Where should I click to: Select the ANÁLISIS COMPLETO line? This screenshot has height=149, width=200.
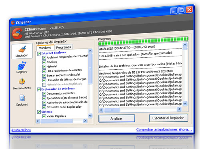(127, 47)
